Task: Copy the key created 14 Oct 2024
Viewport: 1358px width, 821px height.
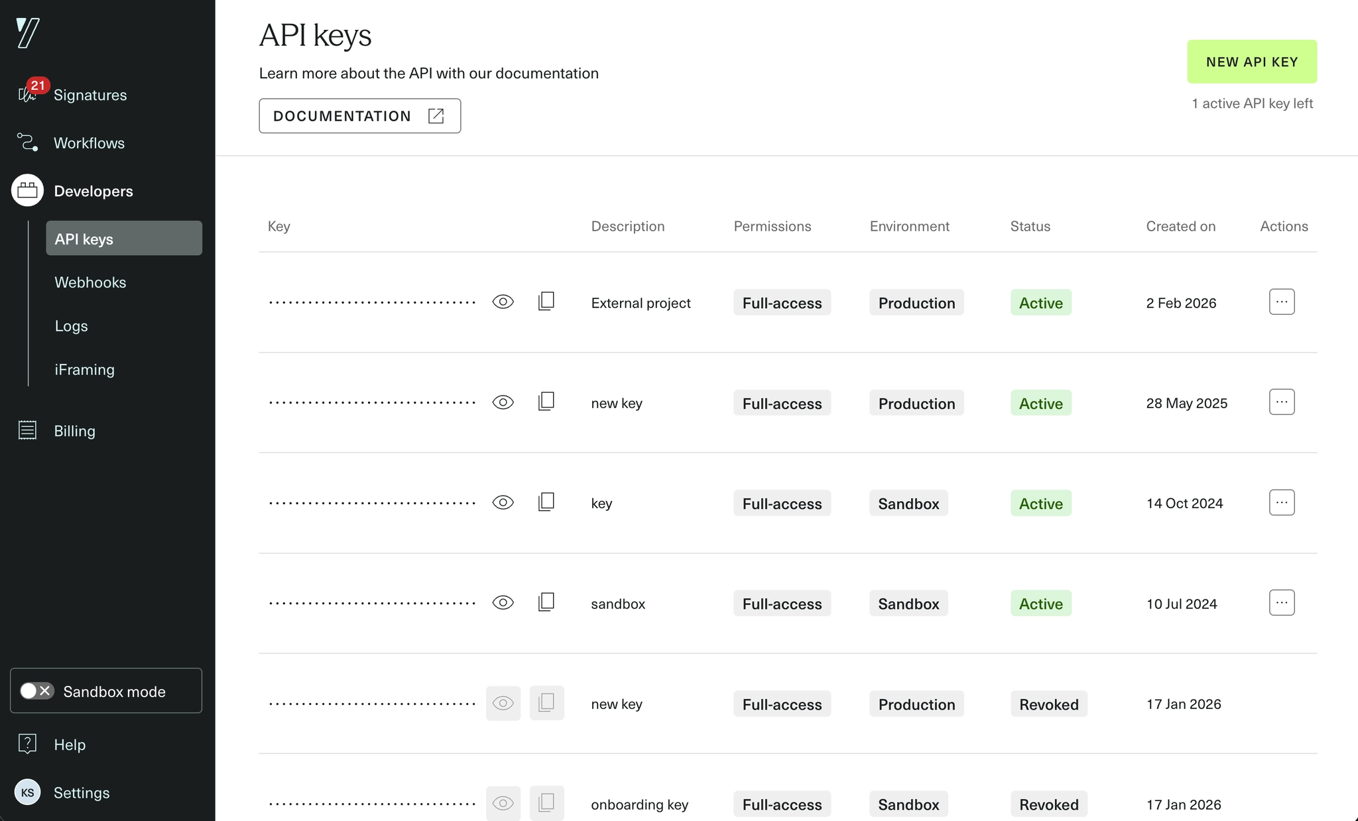Action: click(546, 503)
